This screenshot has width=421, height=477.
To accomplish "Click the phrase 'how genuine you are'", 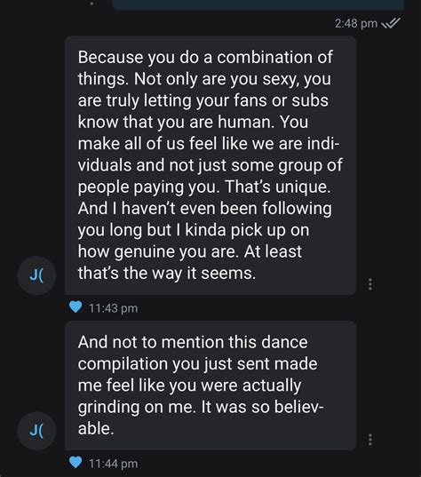I will pos(156,251).
